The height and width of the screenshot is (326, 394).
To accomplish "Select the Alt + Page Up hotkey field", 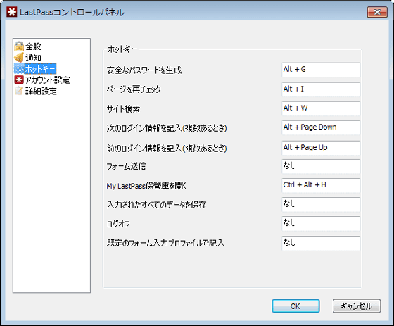I will 321,148.
